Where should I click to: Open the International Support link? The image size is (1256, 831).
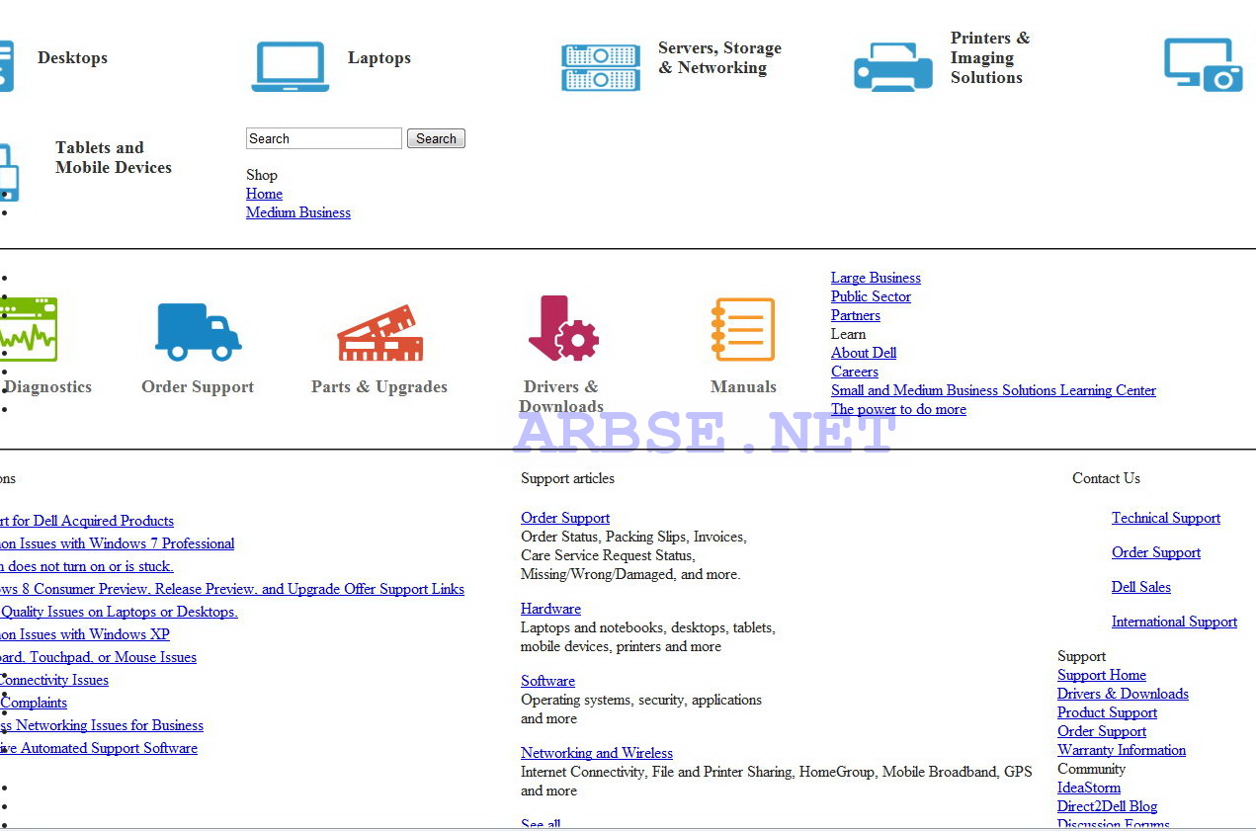point(1174,622)
